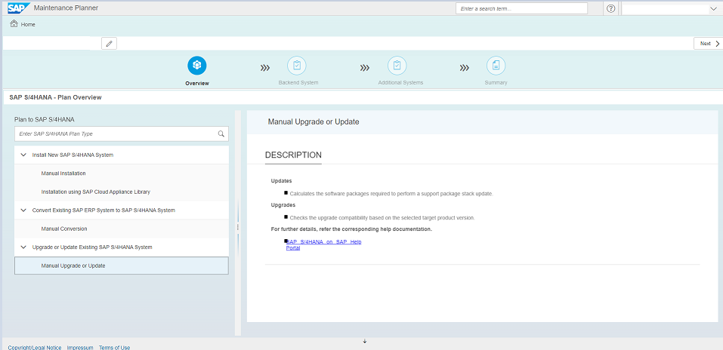
Task: Select Manual Installation plan type
Action: (x=122, y=173)
